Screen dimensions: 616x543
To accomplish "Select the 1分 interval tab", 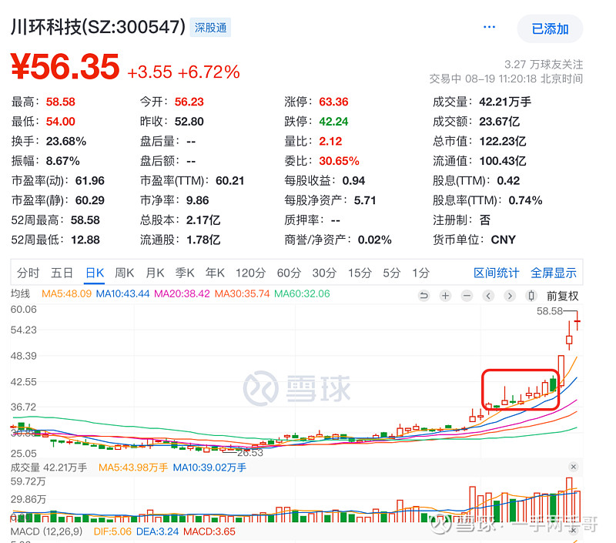I will coord(420,273).
